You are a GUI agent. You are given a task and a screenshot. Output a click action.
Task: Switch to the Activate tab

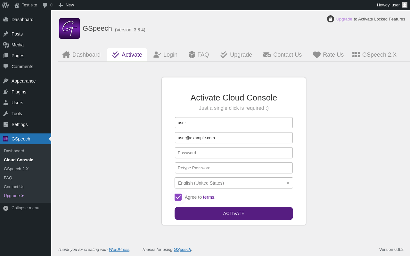tap(127, 55)
